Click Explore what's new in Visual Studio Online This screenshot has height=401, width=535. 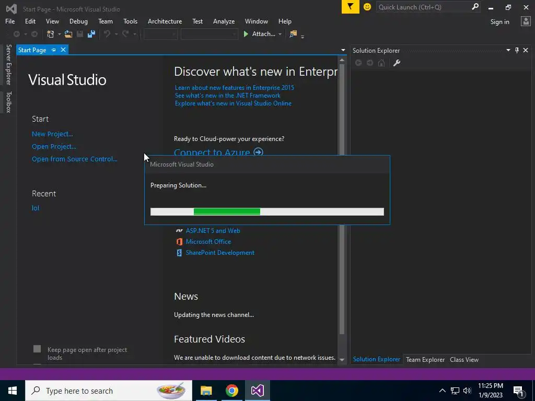click(233, 103)
